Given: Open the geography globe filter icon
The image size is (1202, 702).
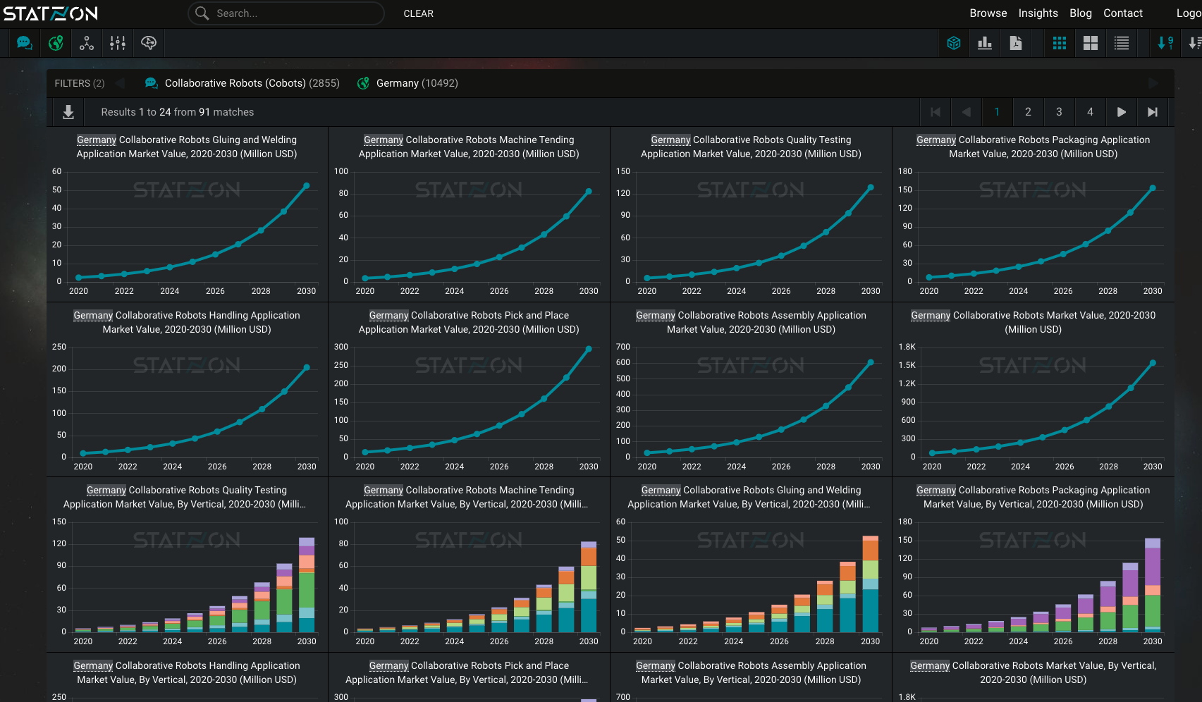Looking at the screenshot, I should click(x=56, y=43).
